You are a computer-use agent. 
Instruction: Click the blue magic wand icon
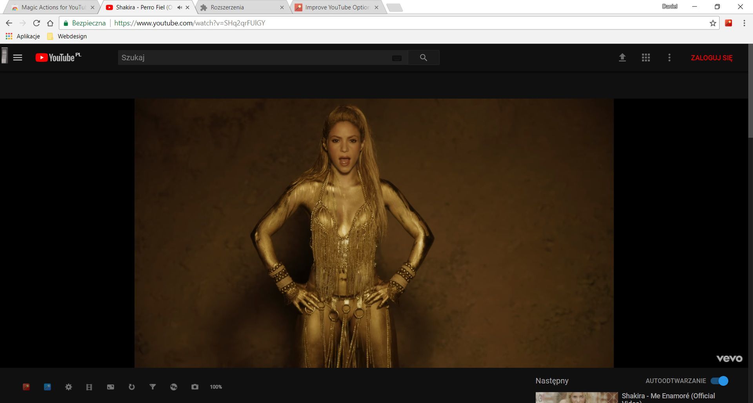tap(47, 387)
